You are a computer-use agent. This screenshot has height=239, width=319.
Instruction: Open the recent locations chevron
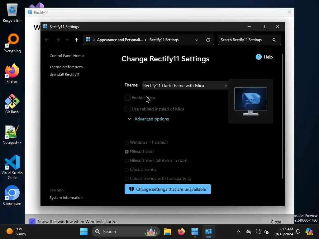tap(67, 40)
